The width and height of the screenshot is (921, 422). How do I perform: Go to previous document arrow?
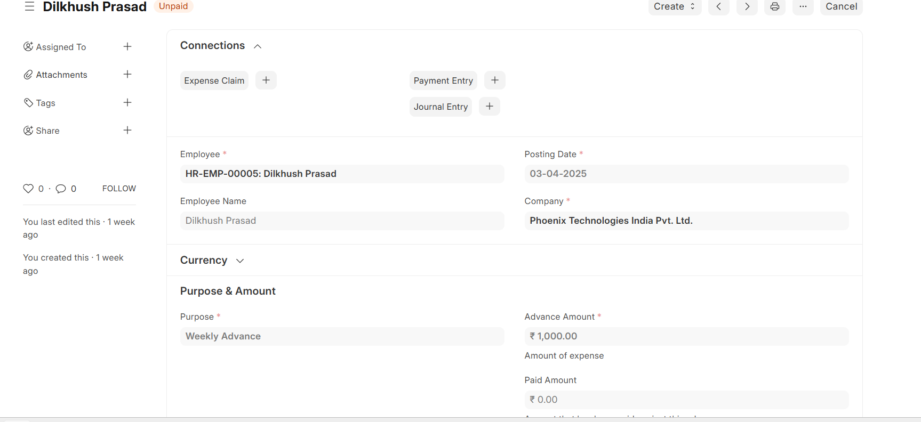(x=718, y=6)
